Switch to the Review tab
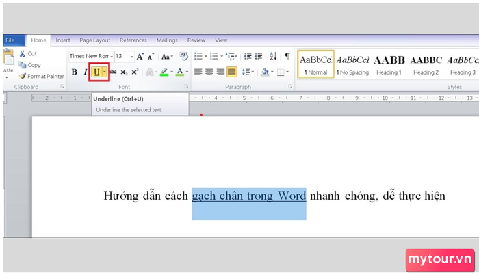 click(196, 40)
